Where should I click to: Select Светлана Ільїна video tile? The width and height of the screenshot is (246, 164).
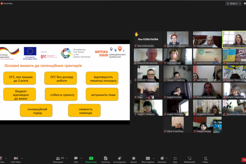(x=207, y=39)
